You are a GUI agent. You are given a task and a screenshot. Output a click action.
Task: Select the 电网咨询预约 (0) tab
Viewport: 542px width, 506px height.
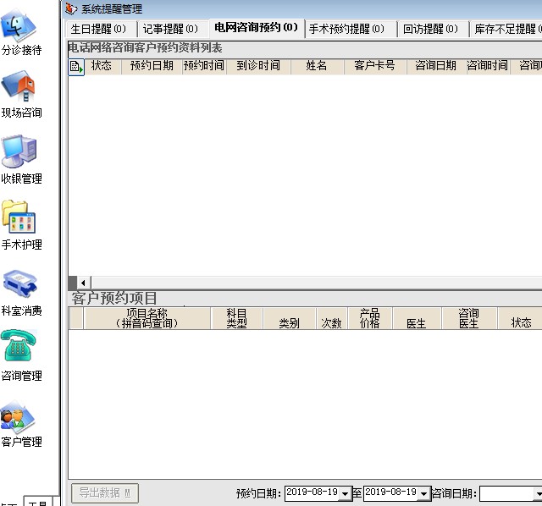pyautogui.click(x=256, y=28)
